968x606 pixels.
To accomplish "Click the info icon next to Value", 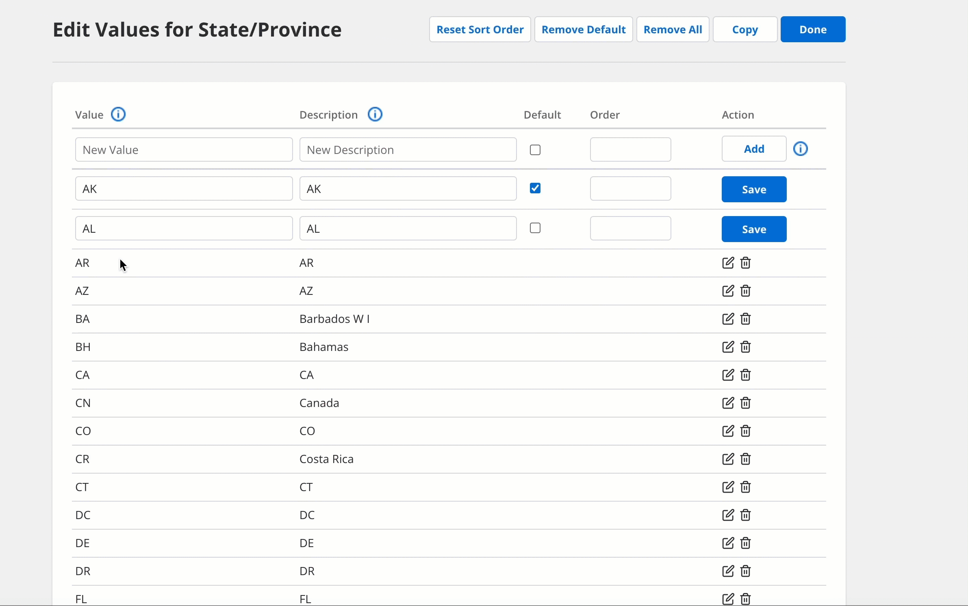I will (x=118, y=115).
